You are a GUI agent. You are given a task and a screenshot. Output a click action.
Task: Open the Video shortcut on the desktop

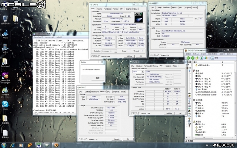tap(5, 48)
